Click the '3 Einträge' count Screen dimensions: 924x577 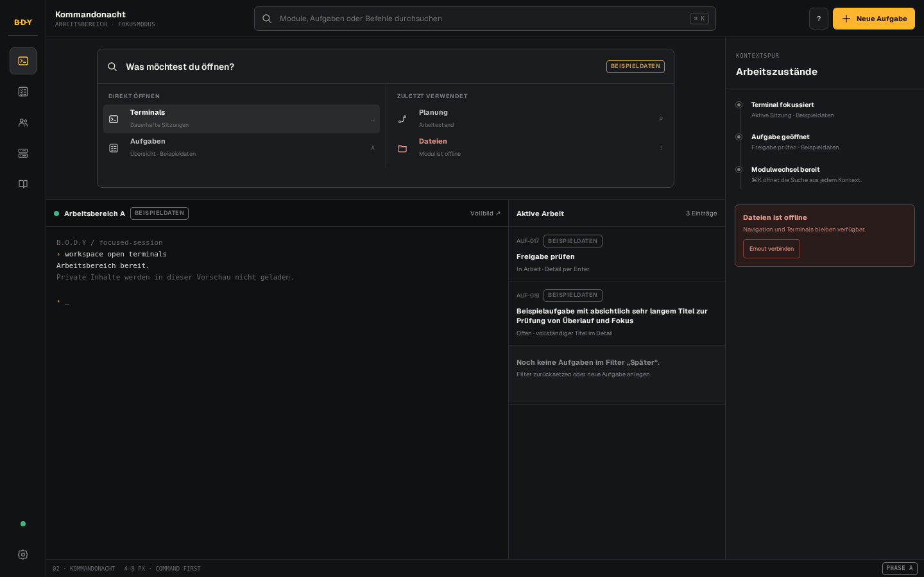pyautogui.click(x=701, y=213)
